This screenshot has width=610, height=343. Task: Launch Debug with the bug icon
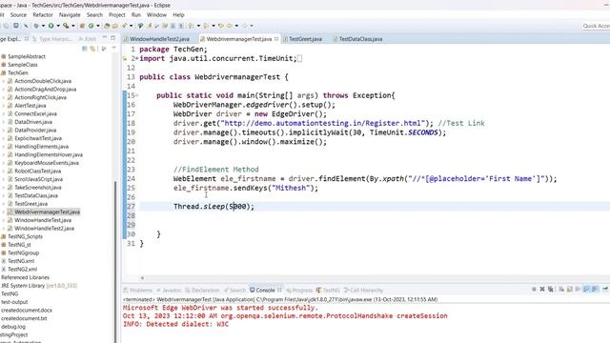pyautogui.click(x=36, y=26)
